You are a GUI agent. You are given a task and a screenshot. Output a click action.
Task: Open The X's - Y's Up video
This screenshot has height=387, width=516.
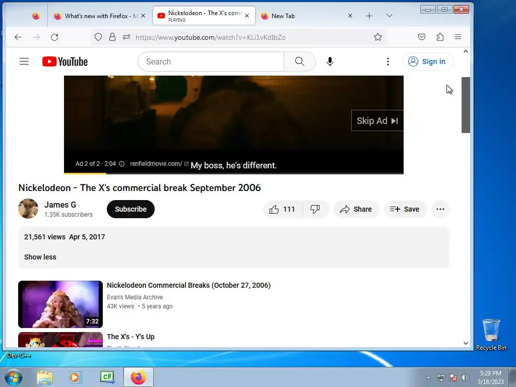coord(131,337)
